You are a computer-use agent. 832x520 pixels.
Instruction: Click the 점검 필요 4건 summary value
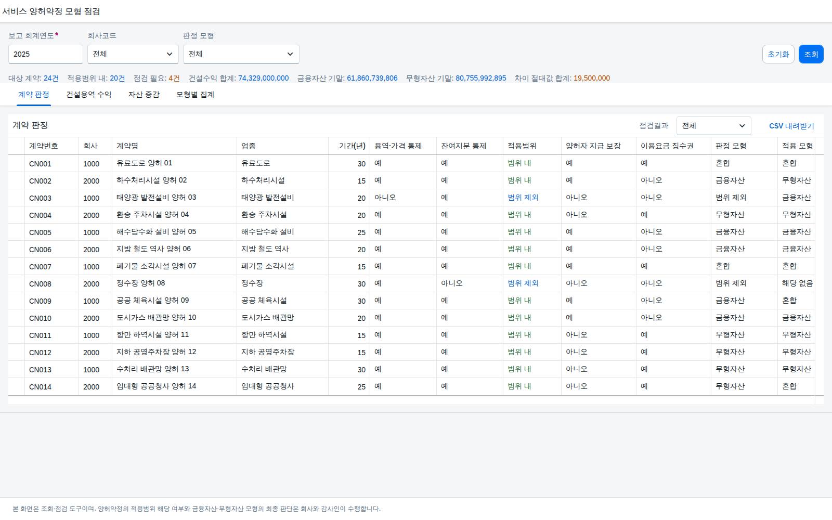174,79
